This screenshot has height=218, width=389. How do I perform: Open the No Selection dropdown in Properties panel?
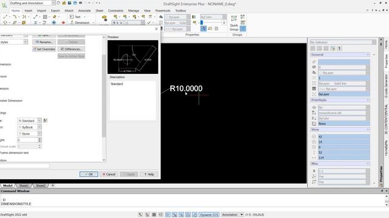click(374, 42)
